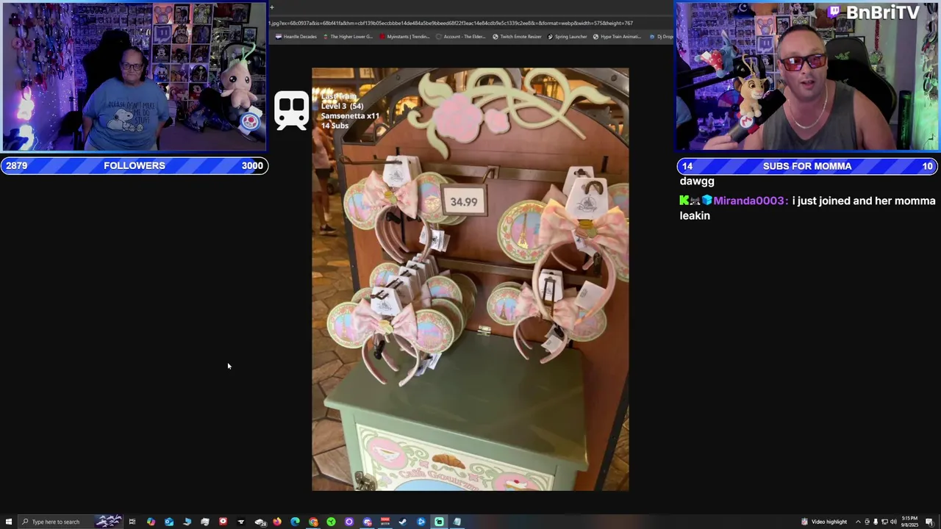Open the Twitch Emote Resizer bookmark
Viewport: 941px width, 529px height.
pos(517,37)
